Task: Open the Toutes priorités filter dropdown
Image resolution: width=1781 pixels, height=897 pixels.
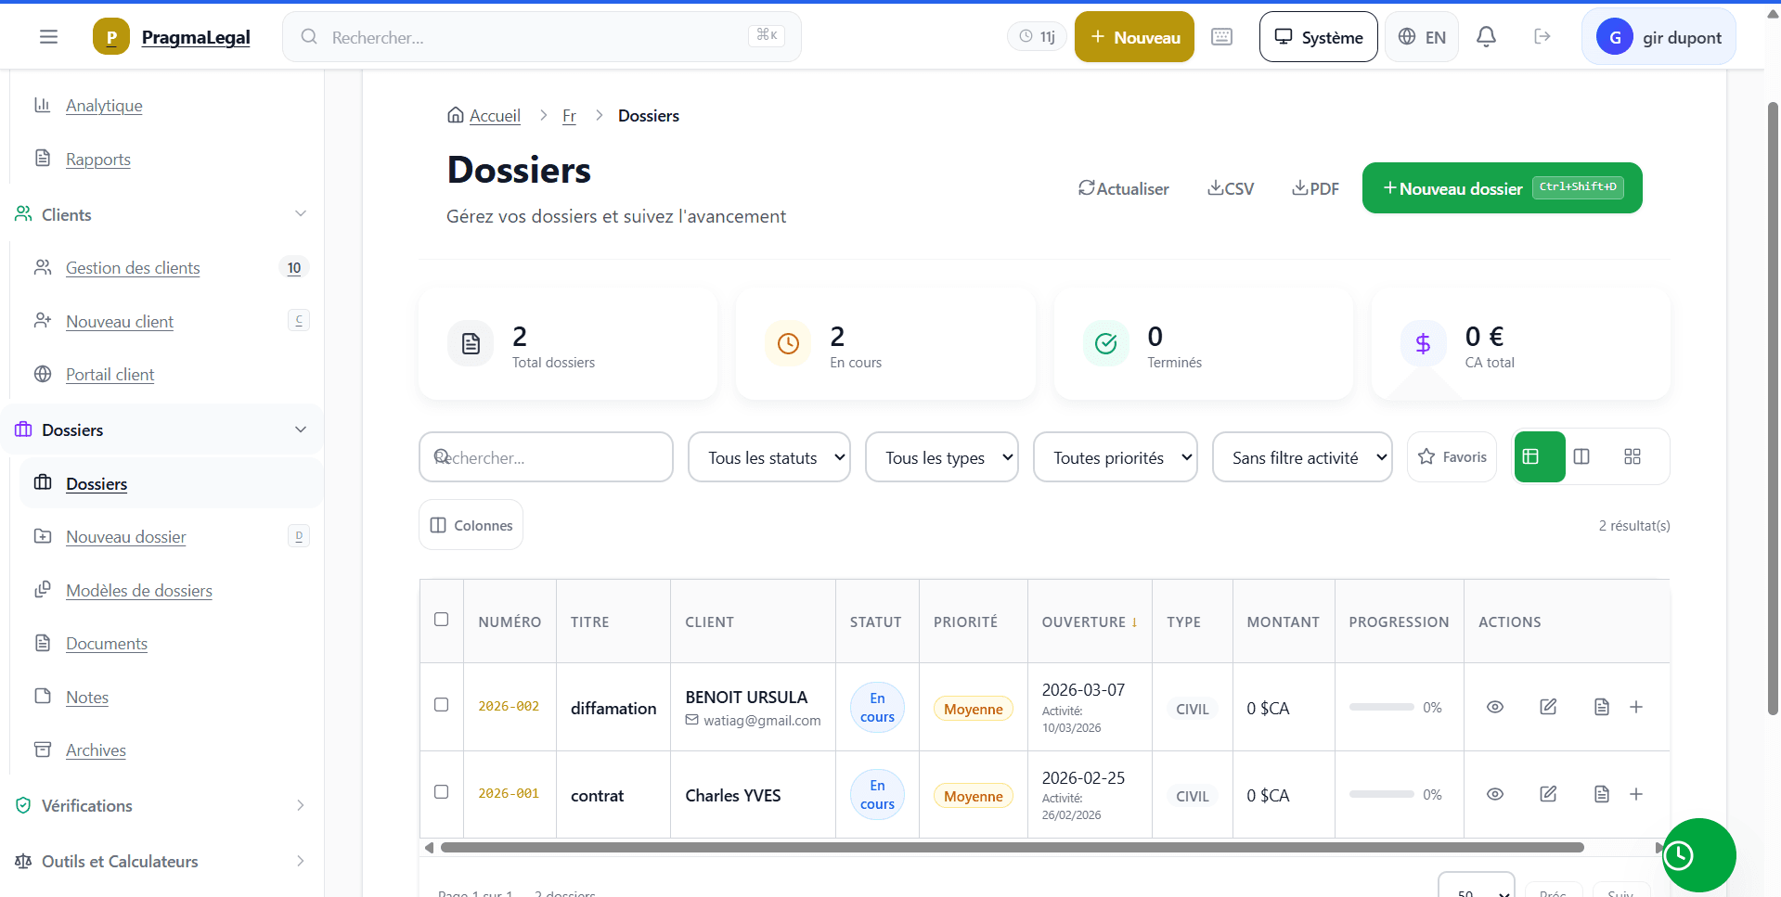Action: coord(1115,457)
